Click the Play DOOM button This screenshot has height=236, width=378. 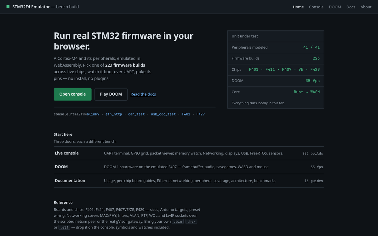[111, 94]
